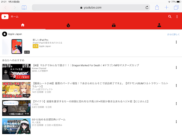Viewport: 182px width, 136px height.
Task: Click the 広告 ad badge
Action: click(35, 46)
